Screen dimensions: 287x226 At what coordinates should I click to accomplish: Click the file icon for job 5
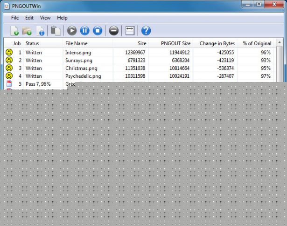pyautogui.click(x=9, y=84)
